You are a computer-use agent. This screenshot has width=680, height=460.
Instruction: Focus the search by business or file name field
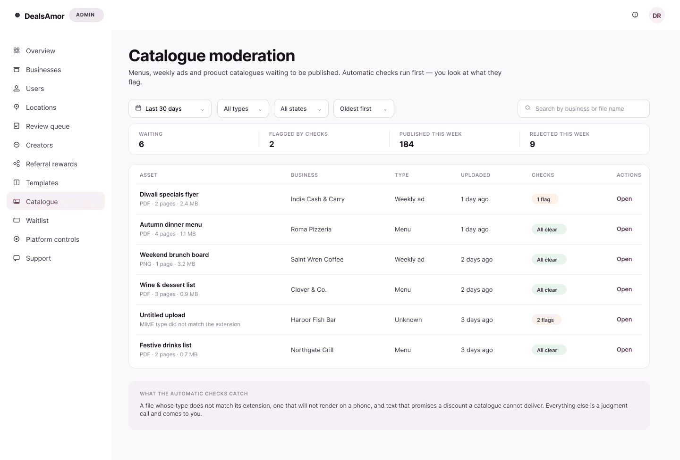coord(584,108)
